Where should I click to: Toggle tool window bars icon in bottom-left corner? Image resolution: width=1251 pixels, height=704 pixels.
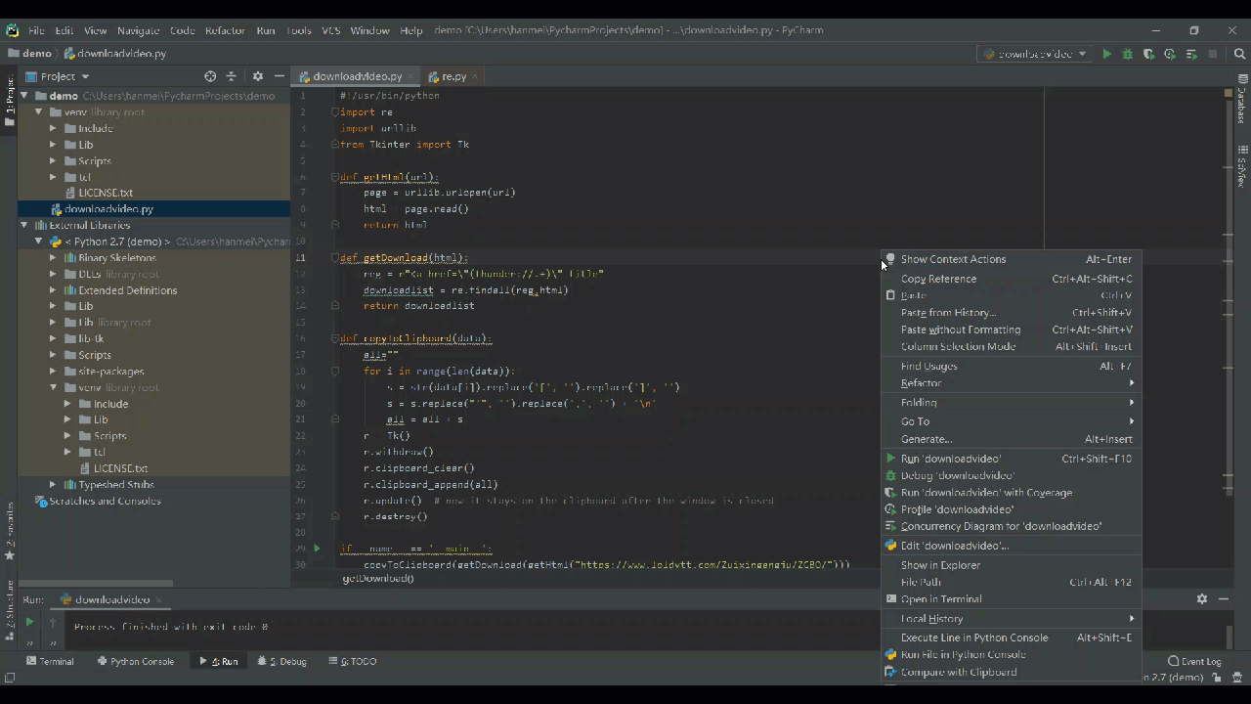(10, 677)
